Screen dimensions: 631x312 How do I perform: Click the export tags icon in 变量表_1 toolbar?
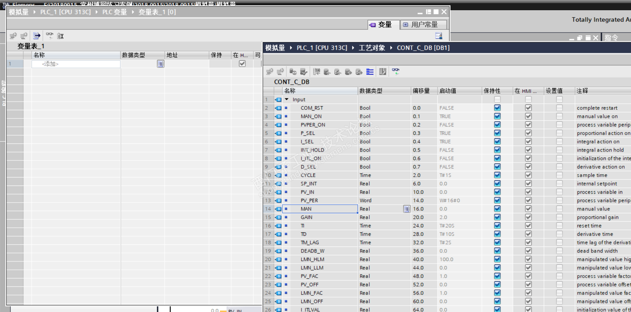point(37,36)
